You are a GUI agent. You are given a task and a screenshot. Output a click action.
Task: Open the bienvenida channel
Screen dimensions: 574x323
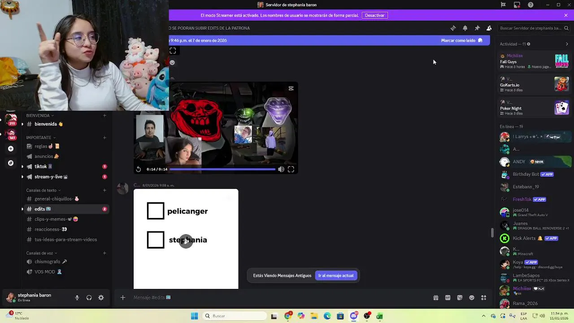[66, 124]
